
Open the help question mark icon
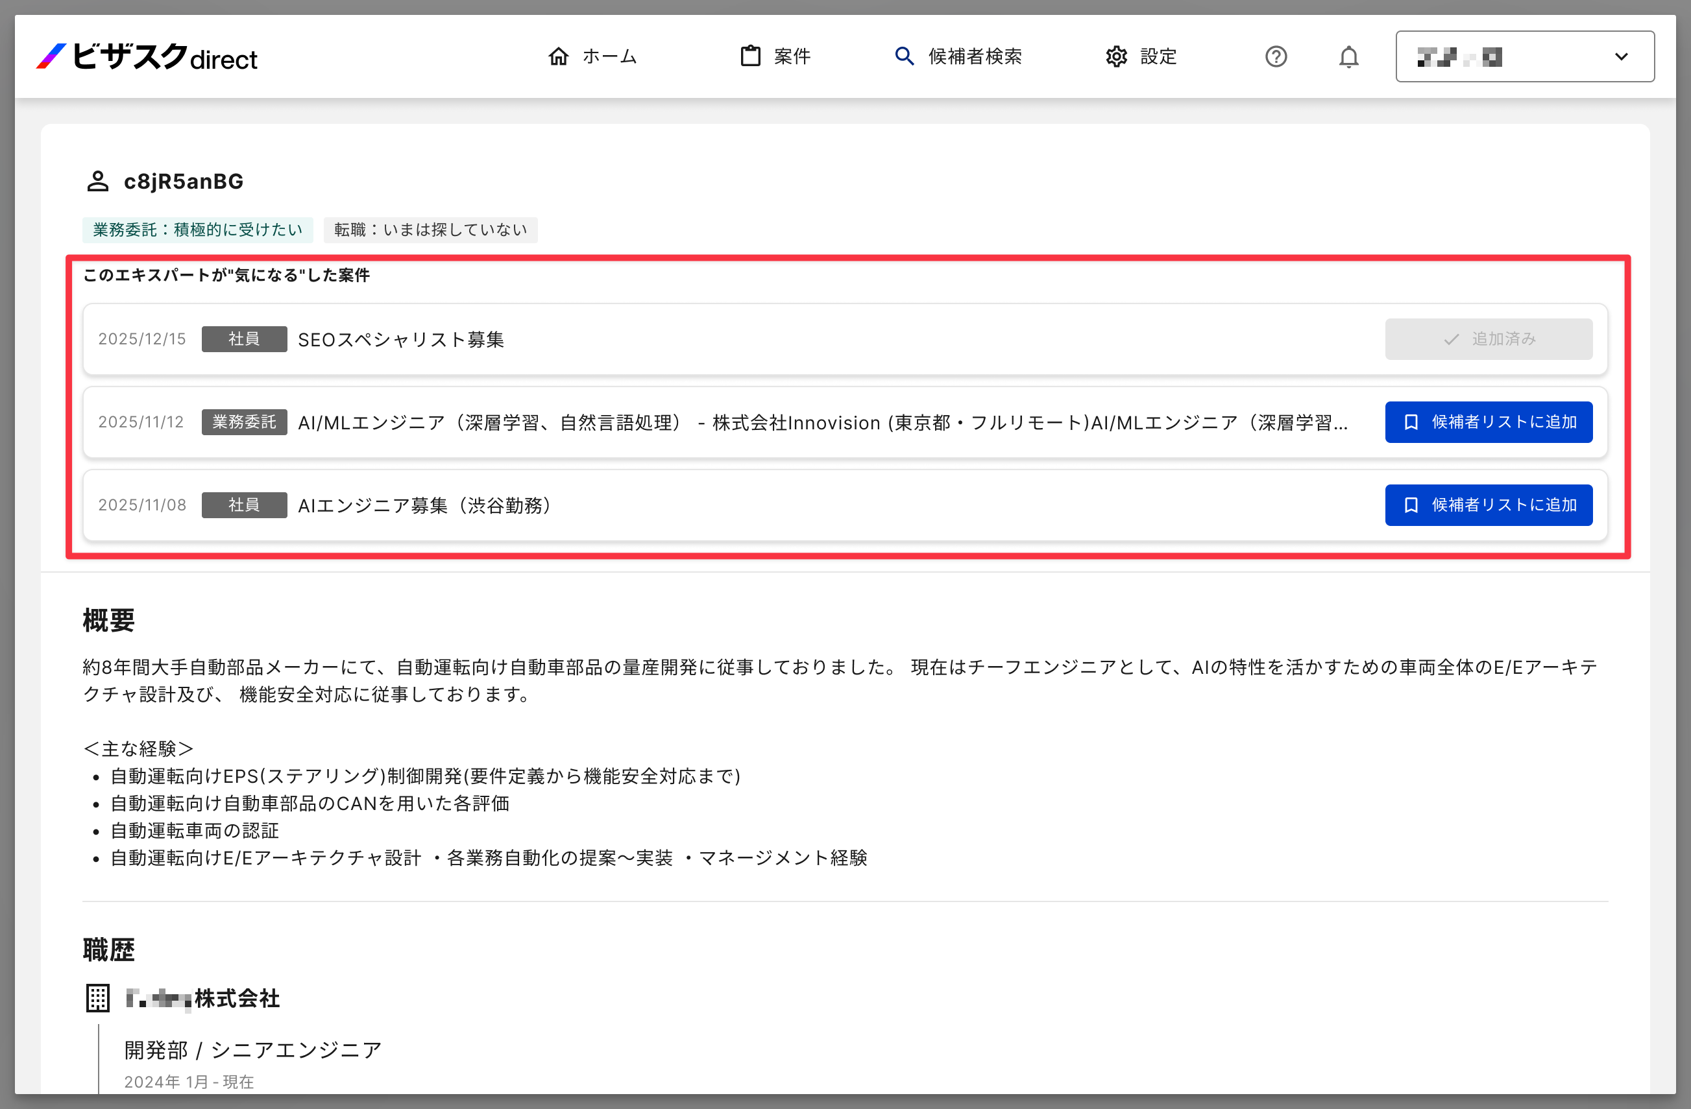[x=1276, y=56]
